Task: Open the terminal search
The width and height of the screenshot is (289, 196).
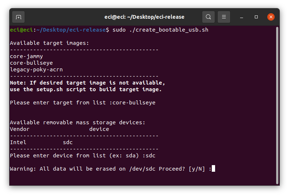Action: tap(208, 17)
